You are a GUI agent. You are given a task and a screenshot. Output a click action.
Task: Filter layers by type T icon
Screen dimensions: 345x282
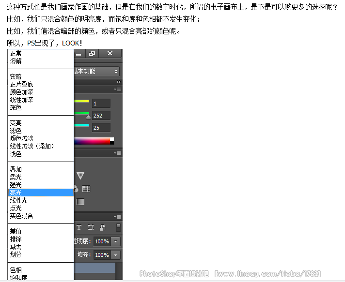tap(79, 227)
